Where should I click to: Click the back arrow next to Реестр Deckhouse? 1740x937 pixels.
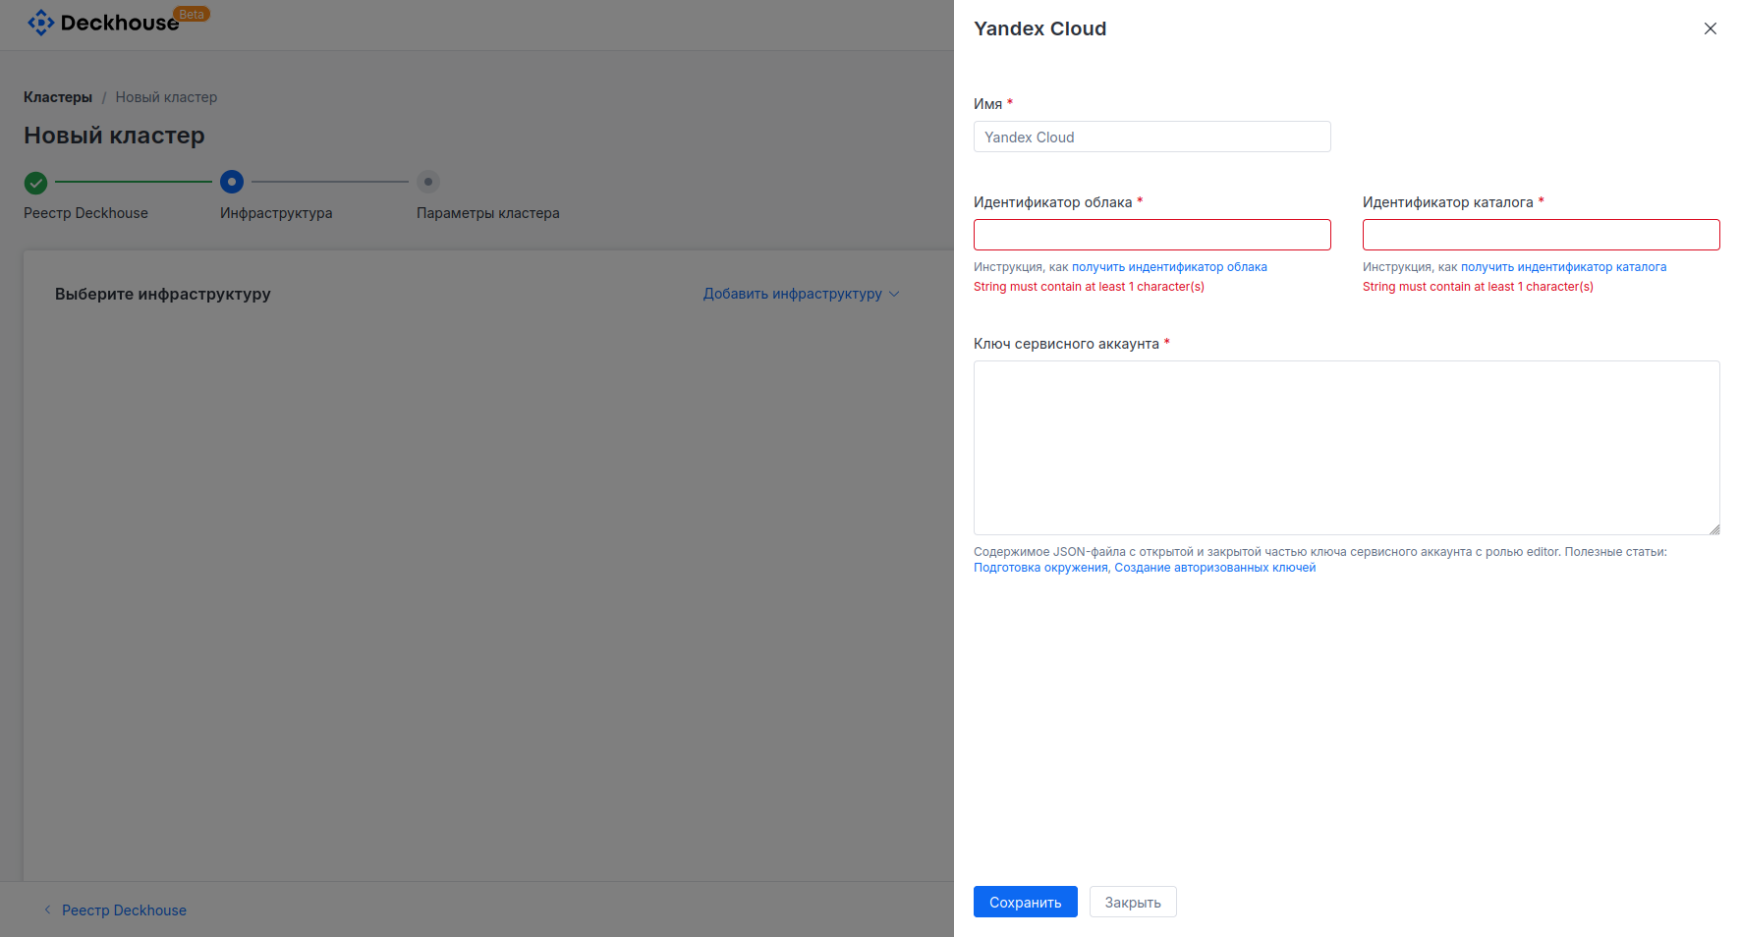46,909
